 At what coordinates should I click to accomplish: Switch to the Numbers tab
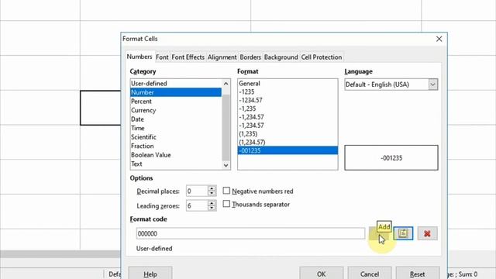(x=139, y=57)
